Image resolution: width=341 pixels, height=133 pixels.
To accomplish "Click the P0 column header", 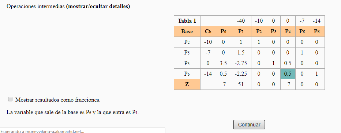I will pyautogui.click(x=223, y=31).
